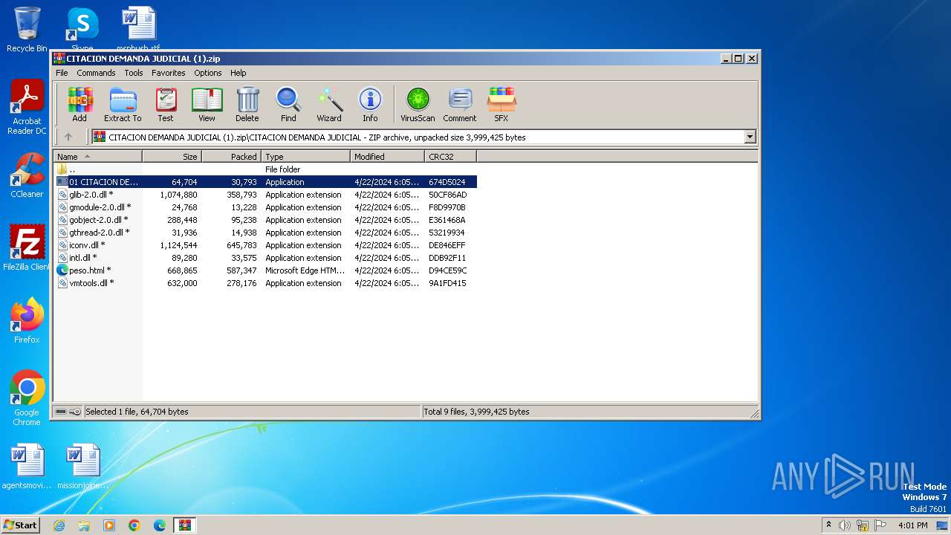Open Firefox desktop shortcut
The width and height of the screenshot is (951, 535).
point(27,321)
